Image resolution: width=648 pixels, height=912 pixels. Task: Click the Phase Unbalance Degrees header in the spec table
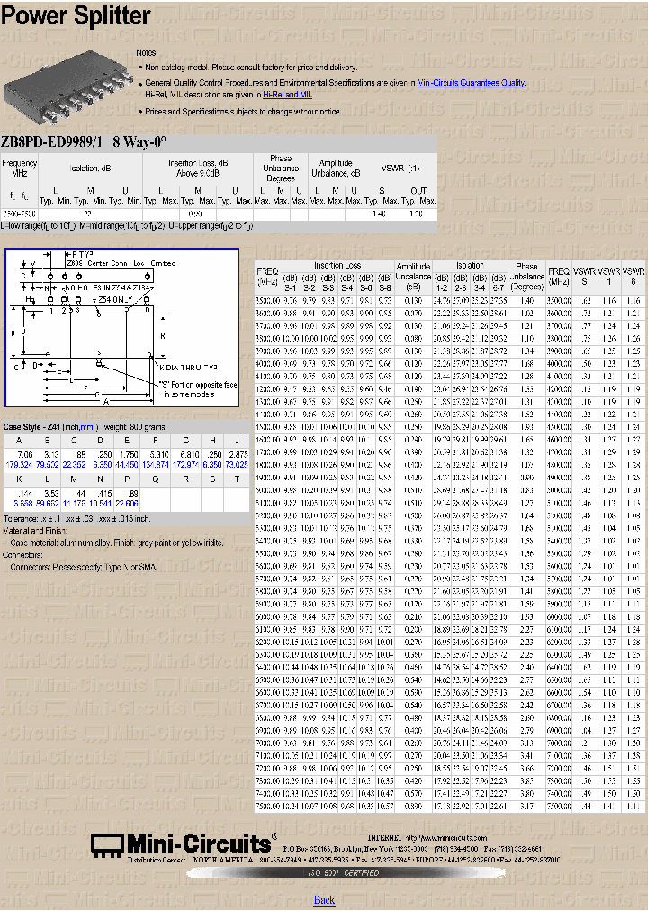coord(281,169)
